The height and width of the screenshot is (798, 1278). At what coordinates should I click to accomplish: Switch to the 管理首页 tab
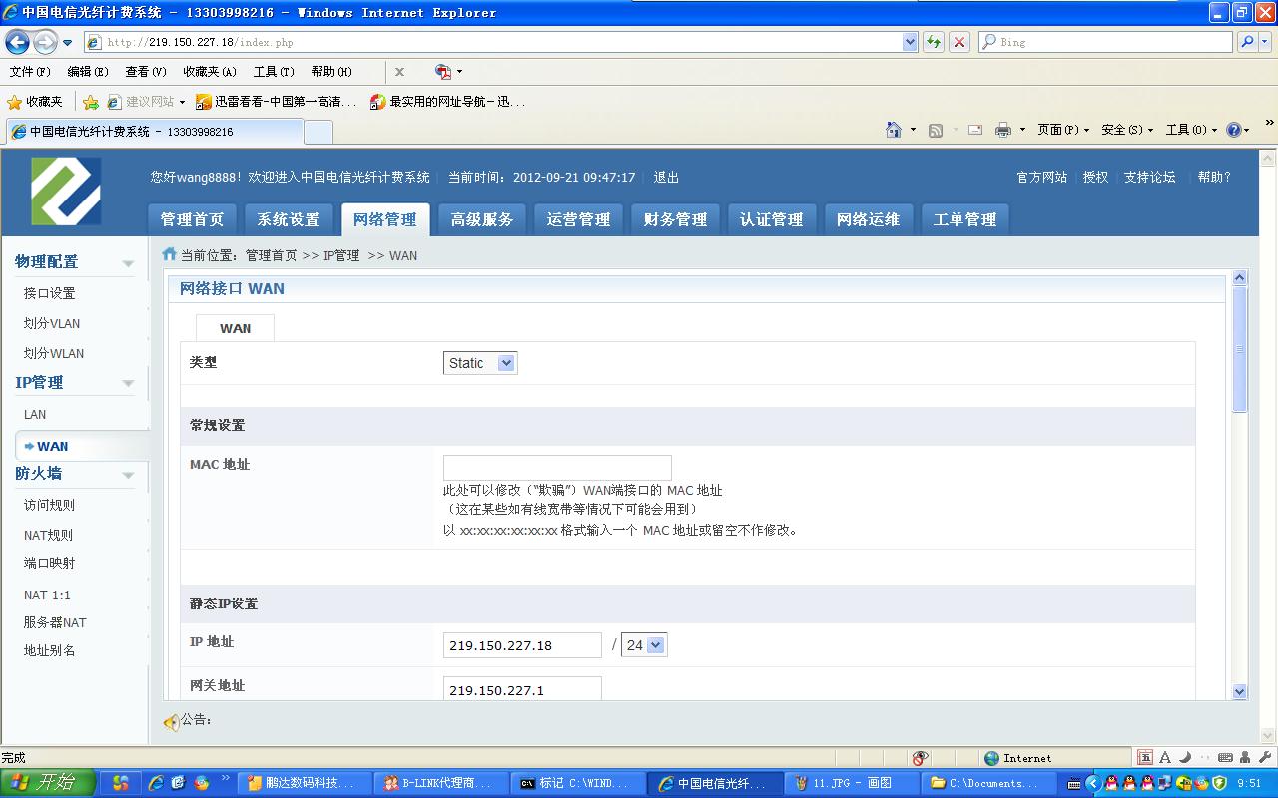coord(193,219)
